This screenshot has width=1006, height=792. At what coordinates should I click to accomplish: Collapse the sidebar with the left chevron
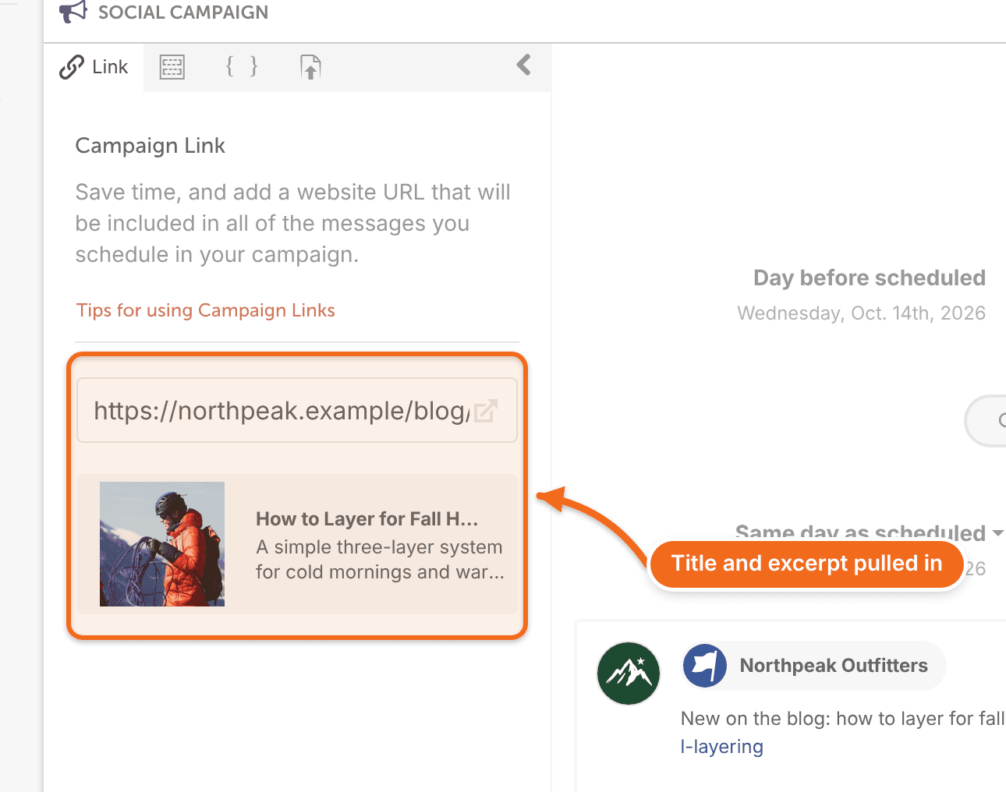(524, 65)
